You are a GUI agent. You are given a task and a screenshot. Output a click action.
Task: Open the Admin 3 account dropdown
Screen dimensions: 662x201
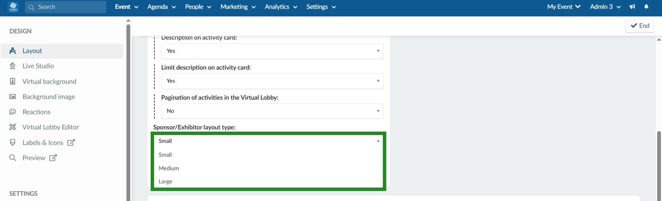pyautogui.click(x=605, y=7)
